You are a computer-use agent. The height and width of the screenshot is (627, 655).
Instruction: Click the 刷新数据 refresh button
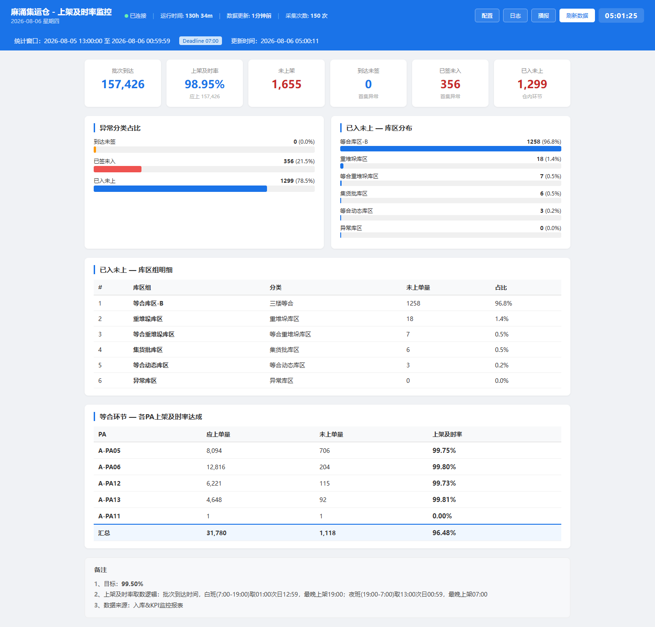(x=577, y=15)
